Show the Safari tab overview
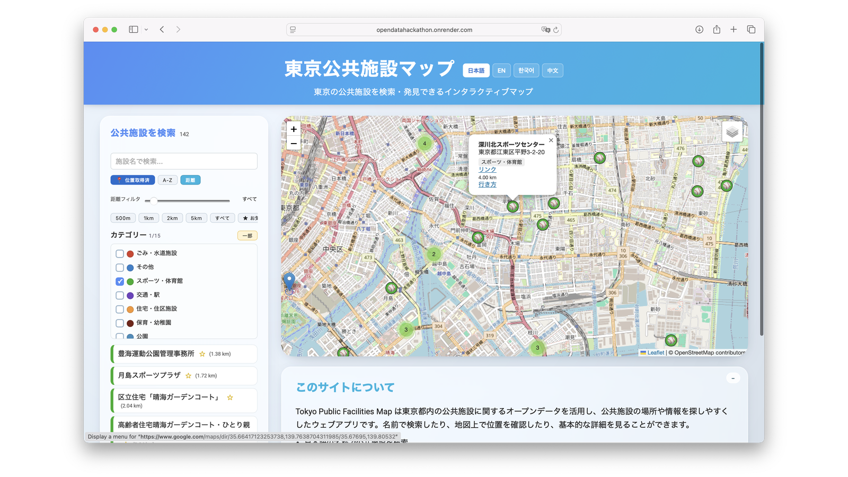This screenshot has height=477, width=848. pos(751,30)
